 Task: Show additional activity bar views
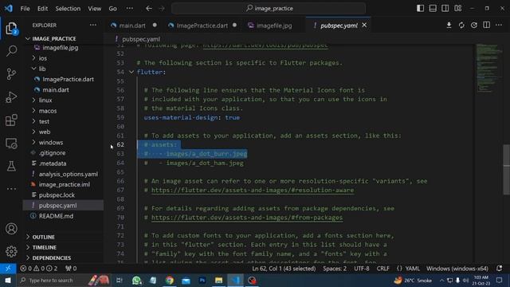click(11, 189)
